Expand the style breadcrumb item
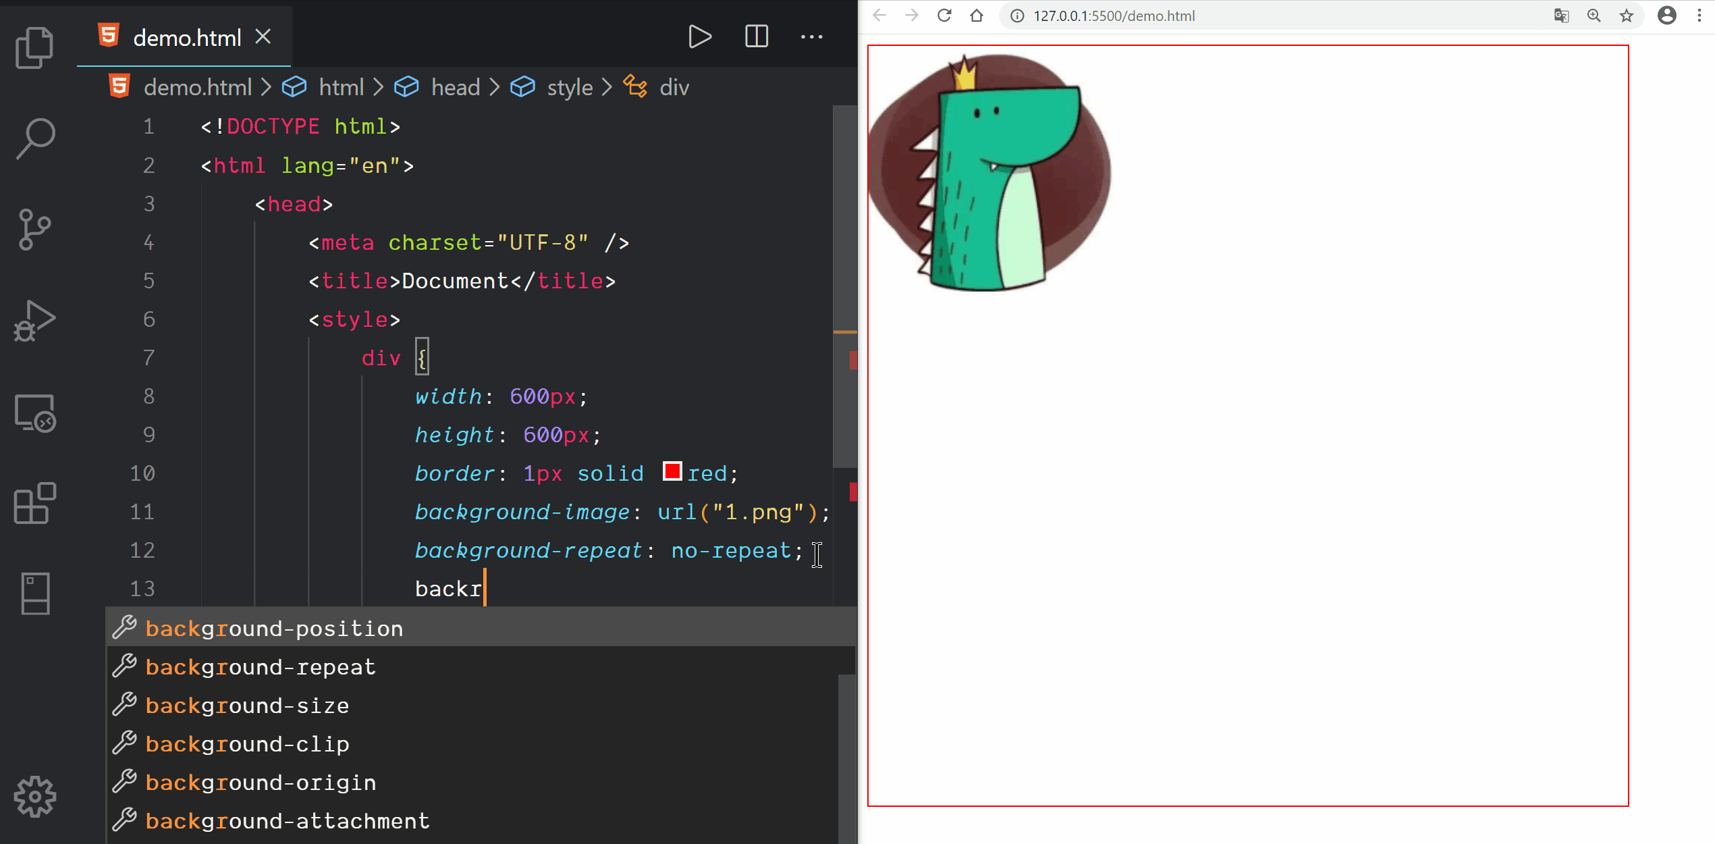Screen dimensions: 1715x844 [569, 87]
